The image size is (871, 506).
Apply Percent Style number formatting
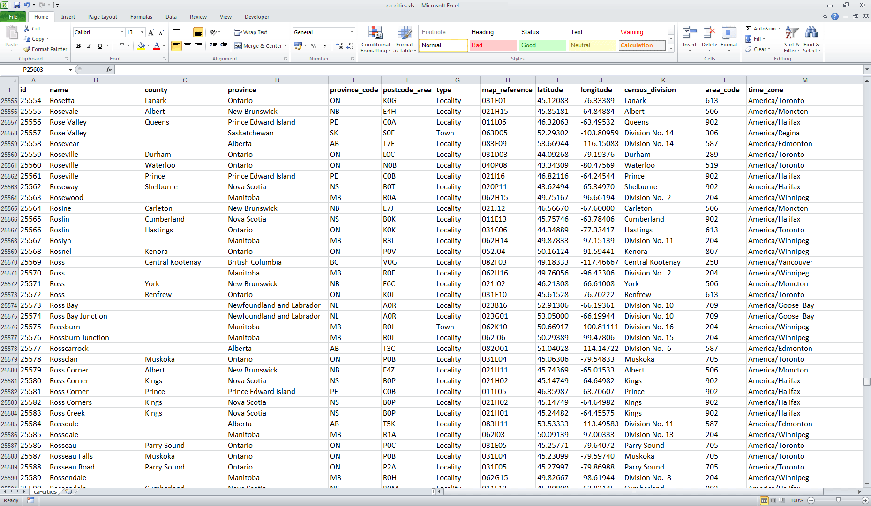point(313,46)
